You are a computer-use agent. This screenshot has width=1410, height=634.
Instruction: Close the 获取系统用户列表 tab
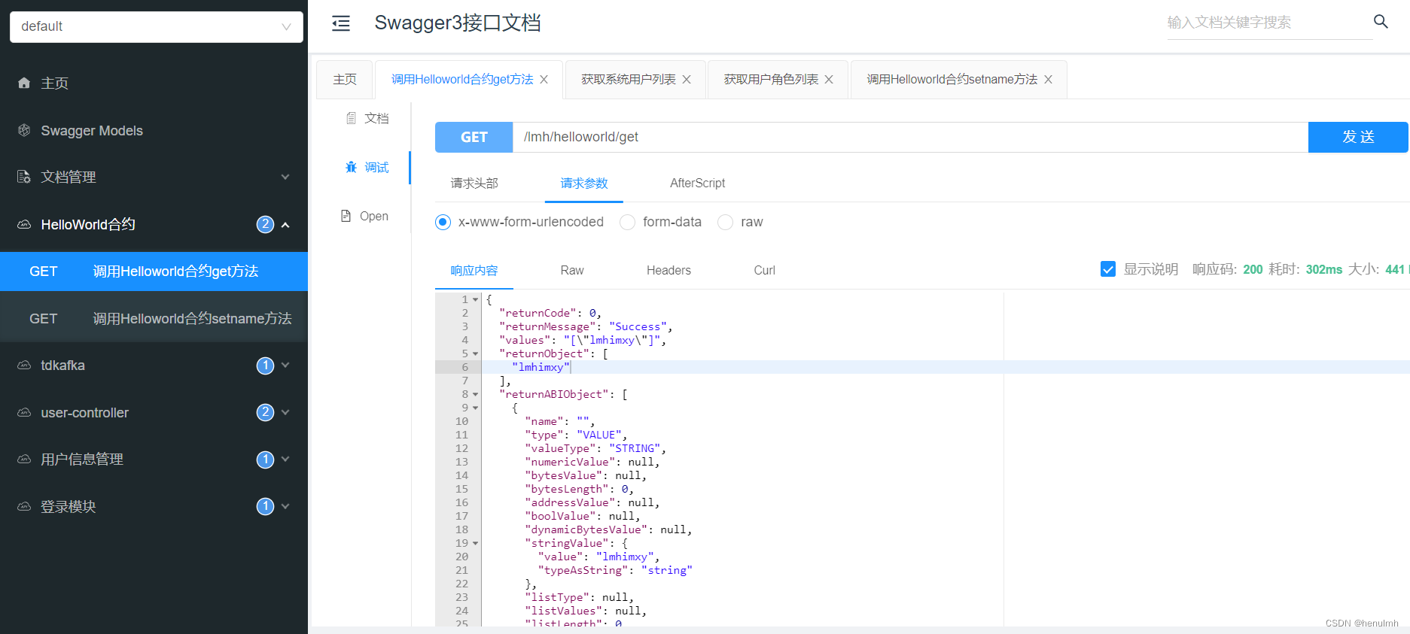point(687,79)
